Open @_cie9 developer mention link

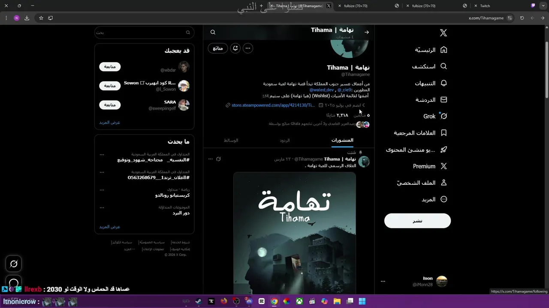pos(344,90)
